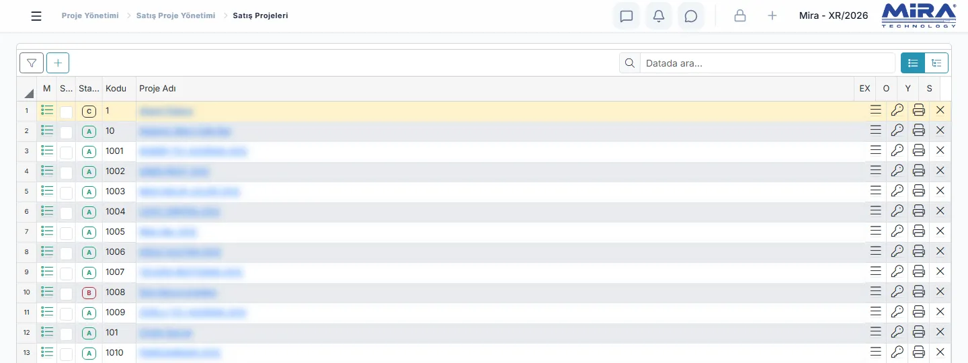This screenshot has height=363, width=968.
Task: Delete project 101 with X icon
Action: [940, 332]
